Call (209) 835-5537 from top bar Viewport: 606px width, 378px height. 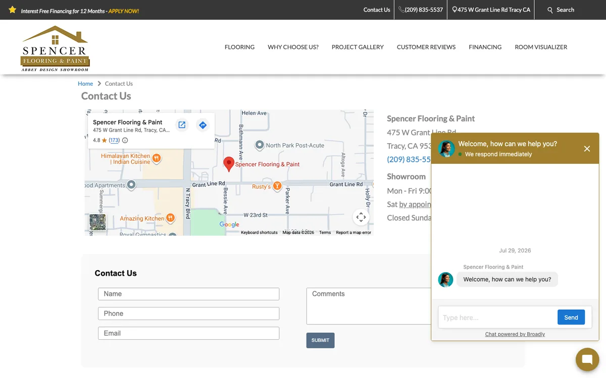point(421,10)
